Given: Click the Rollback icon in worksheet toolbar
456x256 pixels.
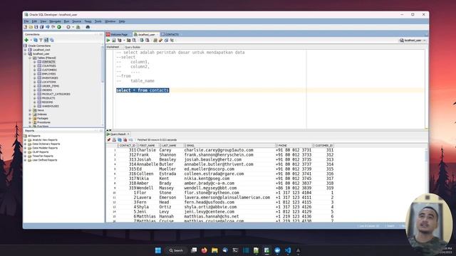Looking at the screenshot, I should [x=147, y=41].
